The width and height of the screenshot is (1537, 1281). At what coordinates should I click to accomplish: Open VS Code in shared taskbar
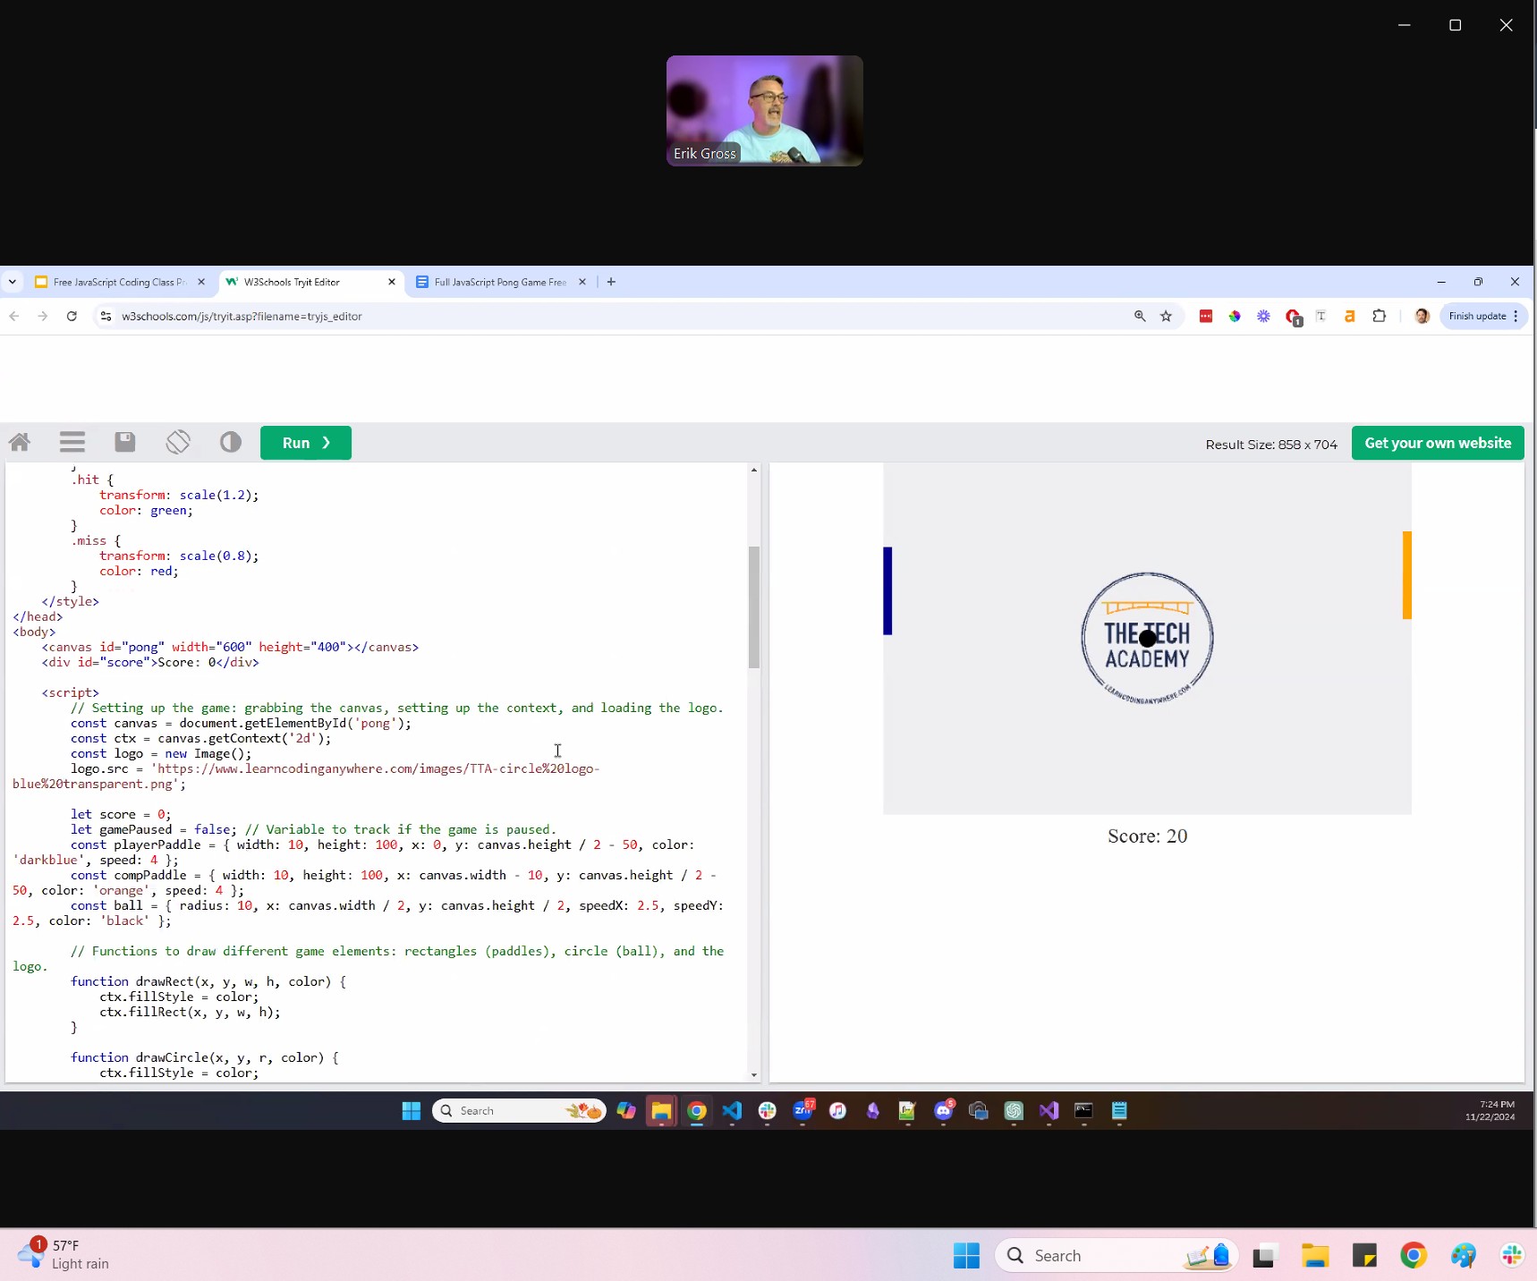pyautogui.click(x=732, y=1111)
